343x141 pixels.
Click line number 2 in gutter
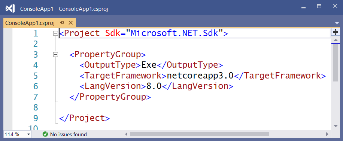click(36, 44)
